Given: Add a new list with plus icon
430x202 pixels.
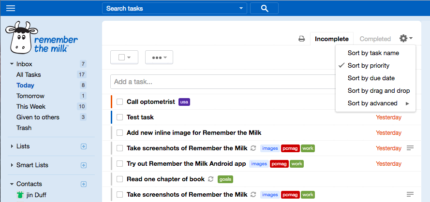Looking at the screenshot, I should pyautogui.click(x=83, y=146).
